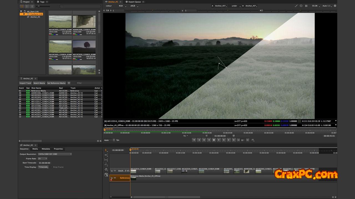
Task: Toggle visibility of the Reference track
Action: 115,178
